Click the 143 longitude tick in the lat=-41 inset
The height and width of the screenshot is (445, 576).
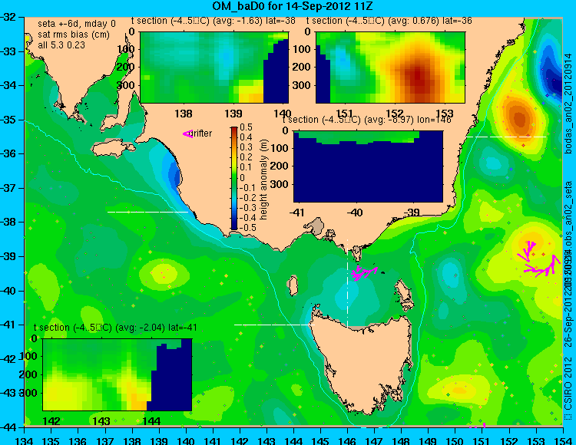(101, 420)
